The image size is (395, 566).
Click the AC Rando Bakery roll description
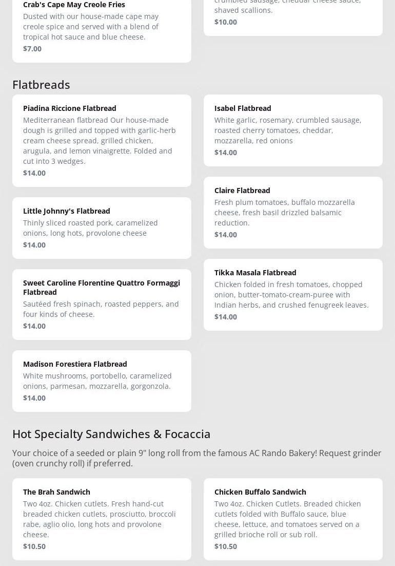point(197,458)
